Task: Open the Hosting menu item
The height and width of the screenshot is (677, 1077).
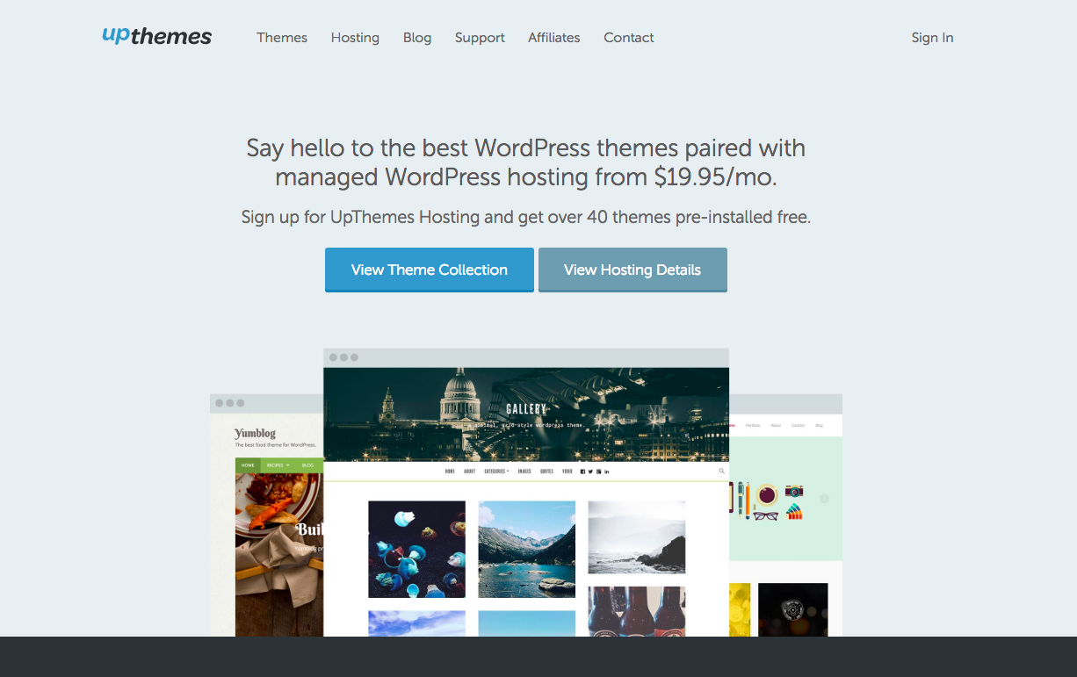Action: click(x=355, y=37)
